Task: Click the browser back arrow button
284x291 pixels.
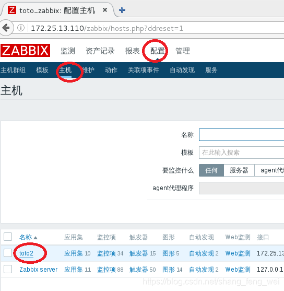Action: (6, 28)
